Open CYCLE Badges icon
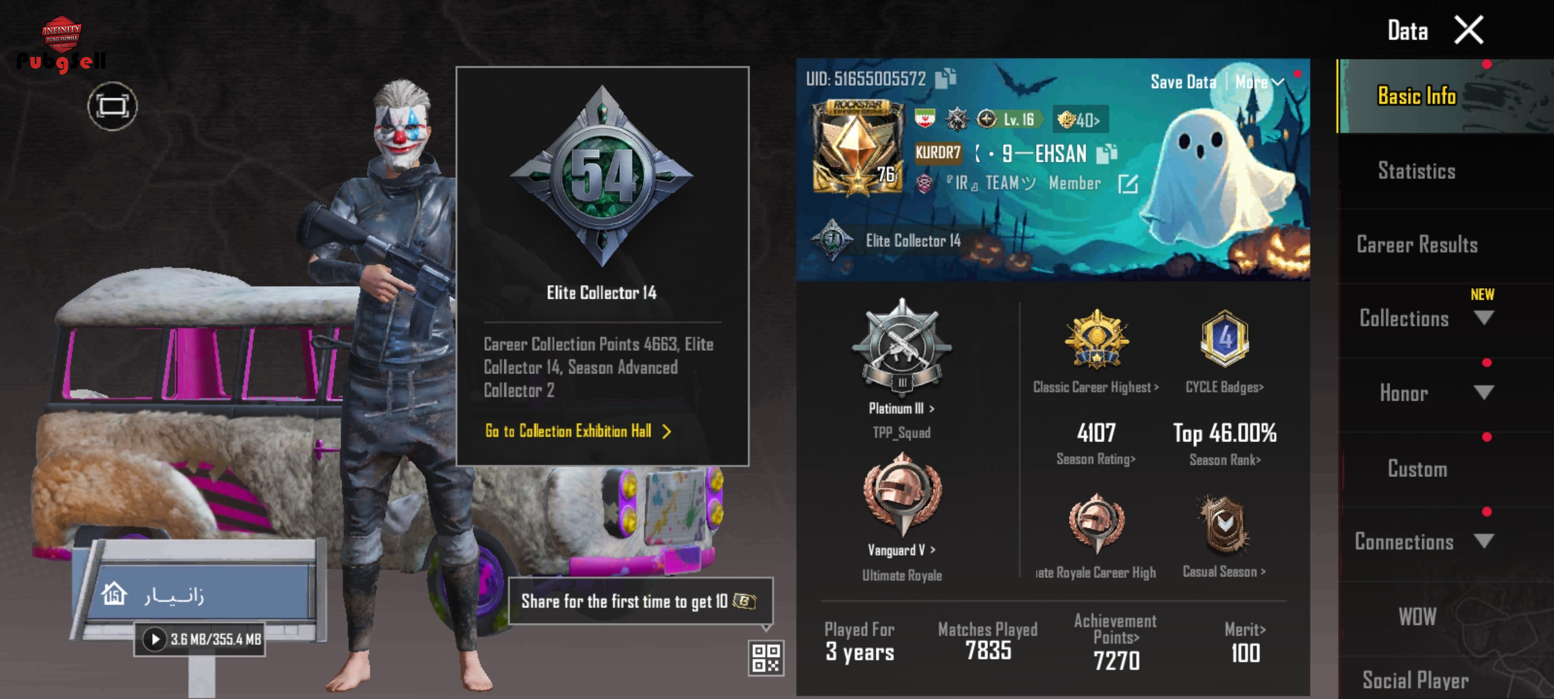 tap(1224, 338)
